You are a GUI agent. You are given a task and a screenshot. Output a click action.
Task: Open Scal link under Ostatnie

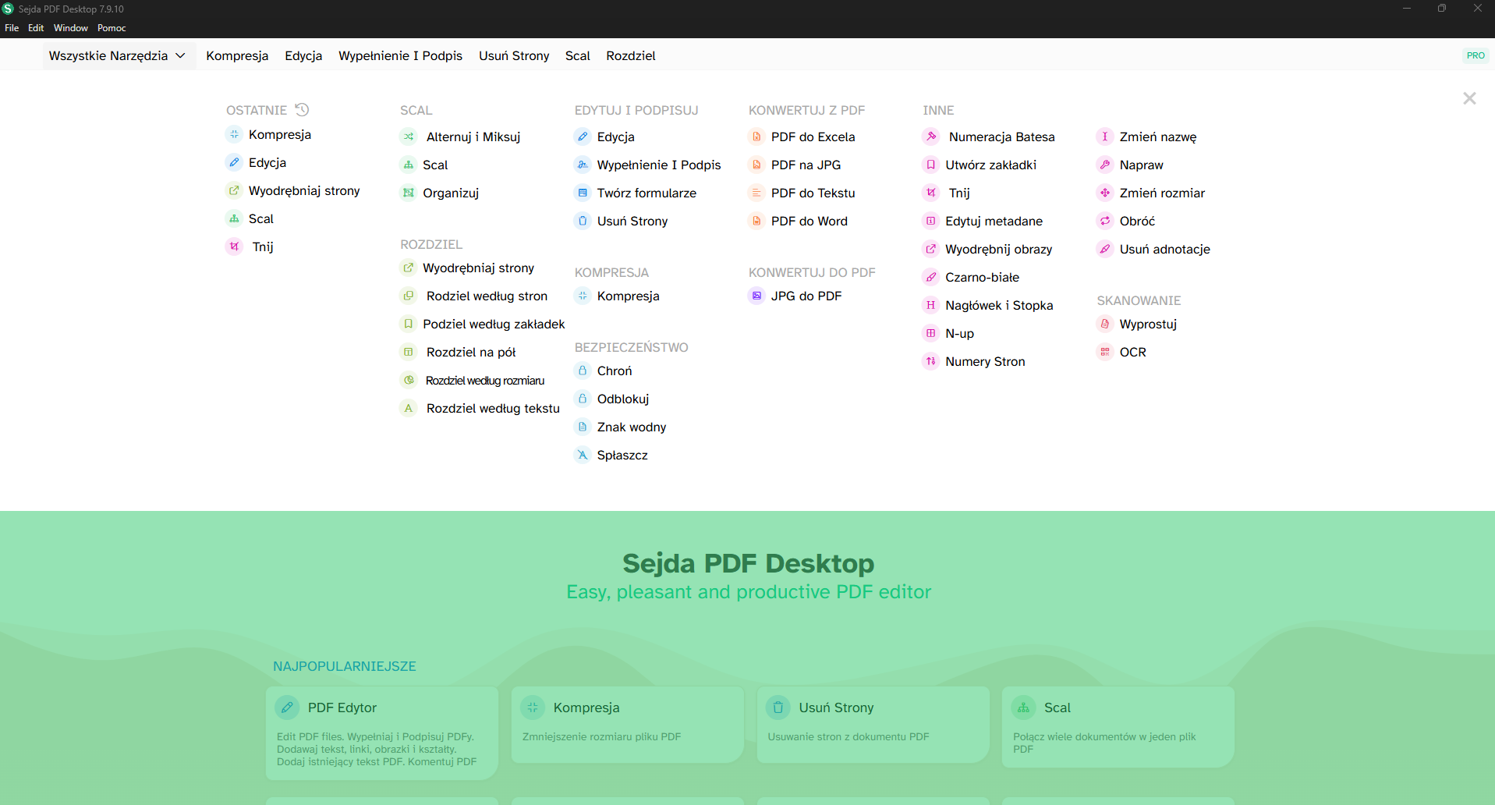click(x=261, y=218)
